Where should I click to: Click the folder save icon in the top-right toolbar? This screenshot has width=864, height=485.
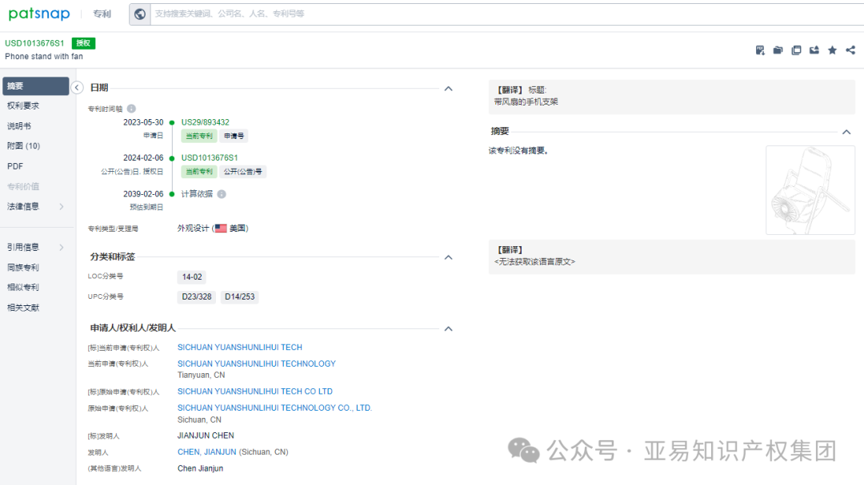(x=778, y=50)
